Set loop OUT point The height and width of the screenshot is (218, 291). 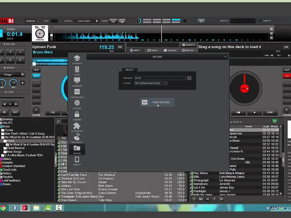click(x=15, y=112)
